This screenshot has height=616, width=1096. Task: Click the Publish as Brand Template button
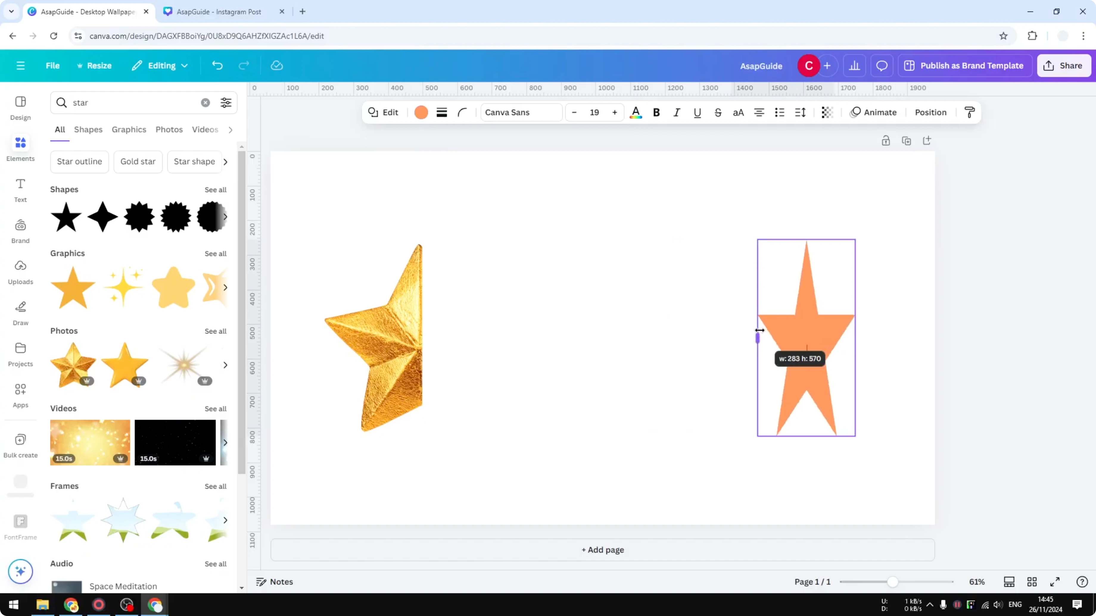point(965,65)
